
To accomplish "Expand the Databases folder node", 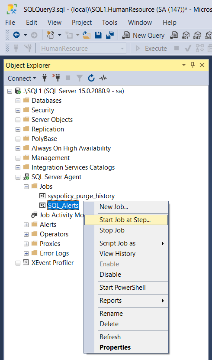I will (18, 101).
